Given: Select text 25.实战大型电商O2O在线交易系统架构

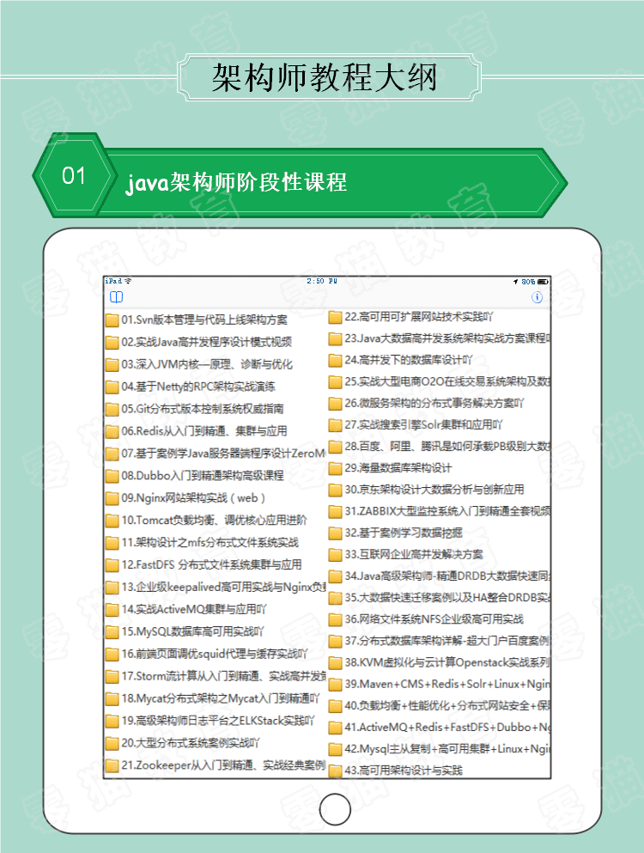Looking at the screenshot, I should coord(447,381).
